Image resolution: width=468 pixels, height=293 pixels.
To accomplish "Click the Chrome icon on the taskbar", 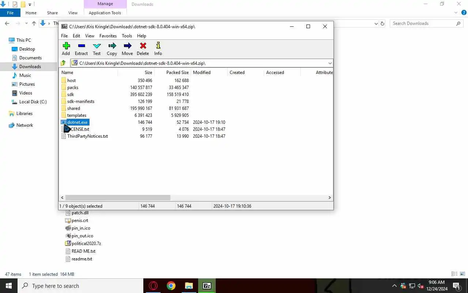I will pyautogui.click(x=171, y=286).
